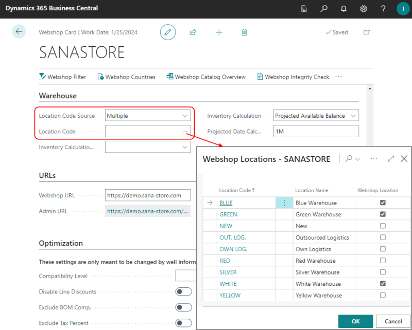Click the search icon in Webshop Locations dialog
Image resolution: width=412 pixels, height=330 pixels.
[349, 159]
